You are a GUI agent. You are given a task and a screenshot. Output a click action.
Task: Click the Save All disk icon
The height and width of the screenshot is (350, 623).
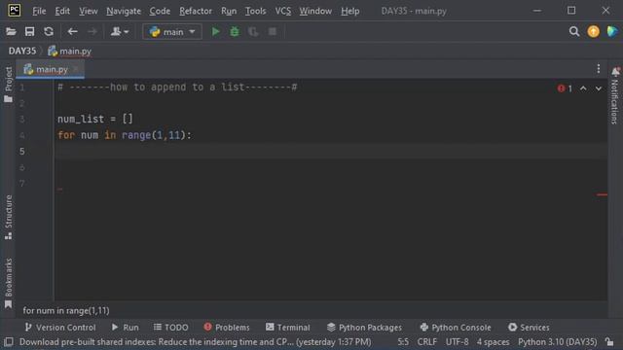click(x=30, y=32)
